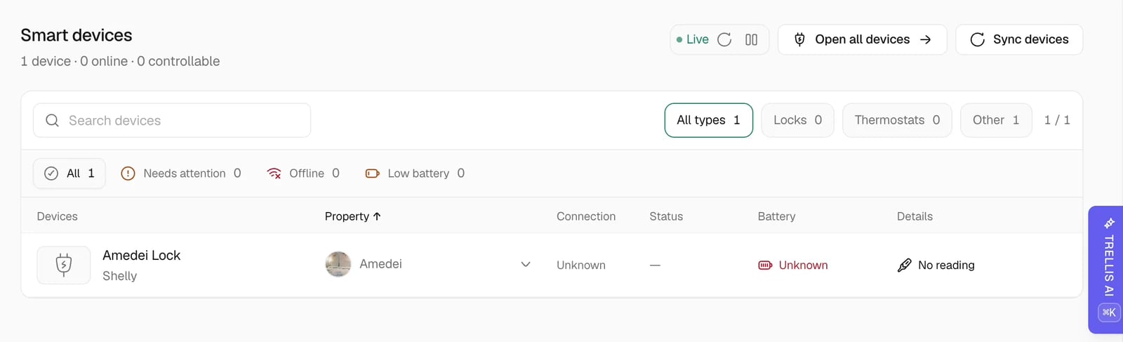Click the Devices column header

[58, 216]
